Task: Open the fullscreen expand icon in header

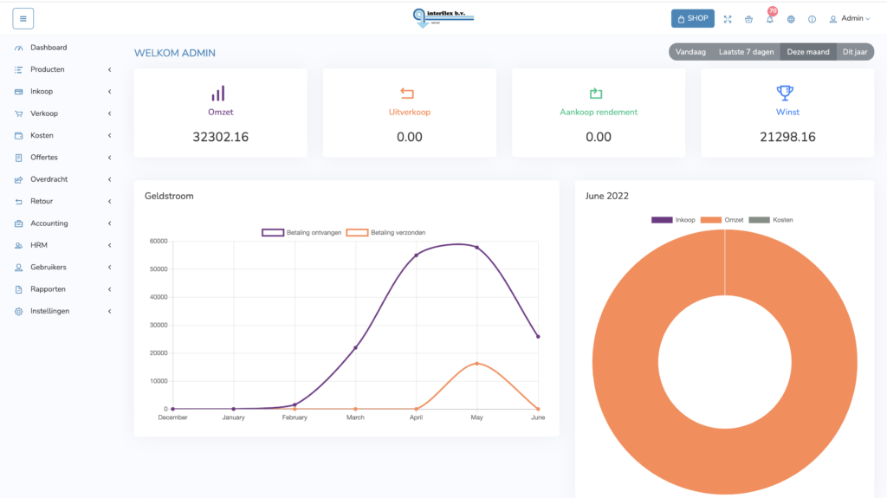Action: point(728,19)
